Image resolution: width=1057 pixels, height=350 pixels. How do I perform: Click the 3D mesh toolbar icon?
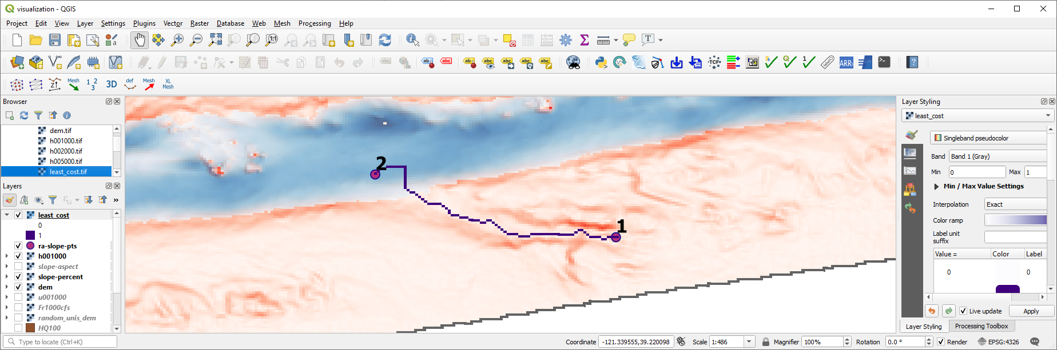[x=112, y=85]
